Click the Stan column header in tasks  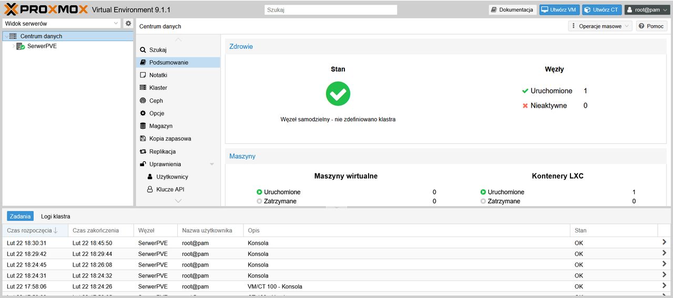pos(614,230)
